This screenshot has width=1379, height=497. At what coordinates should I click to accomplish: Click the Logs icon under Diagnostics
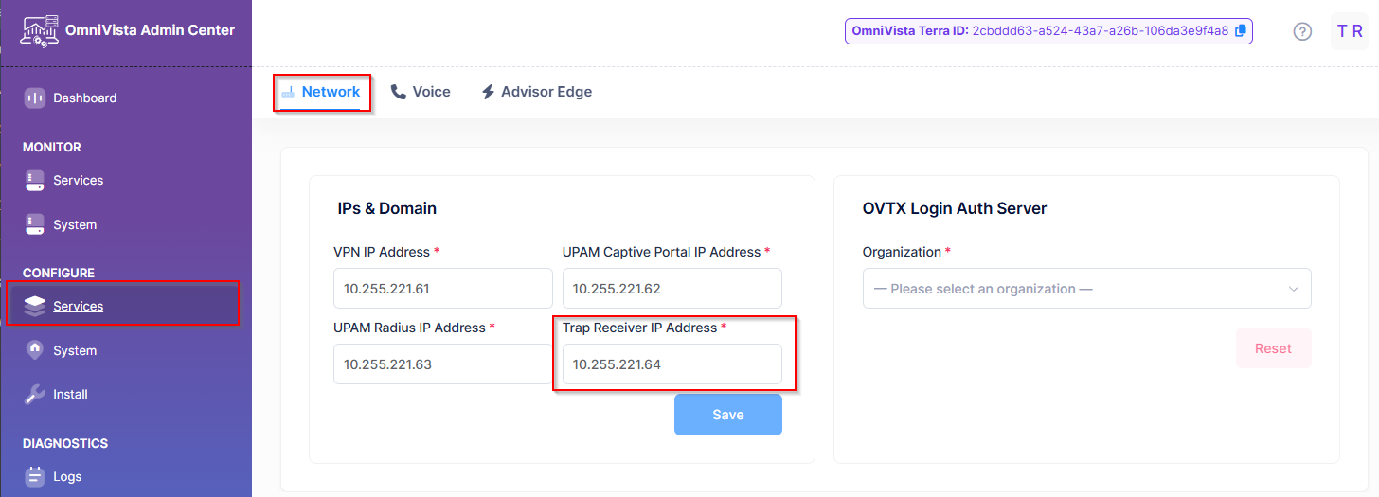tap(35, 476)
